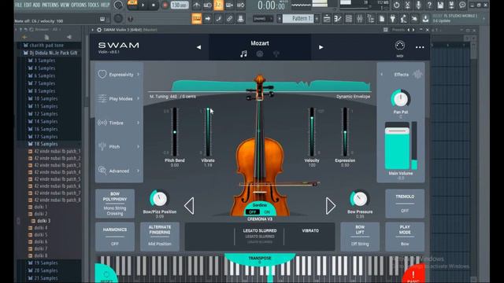The image size is (504, 283).
Task: Click the auto-scrolling arrow icon
Action: coord(208,19)
